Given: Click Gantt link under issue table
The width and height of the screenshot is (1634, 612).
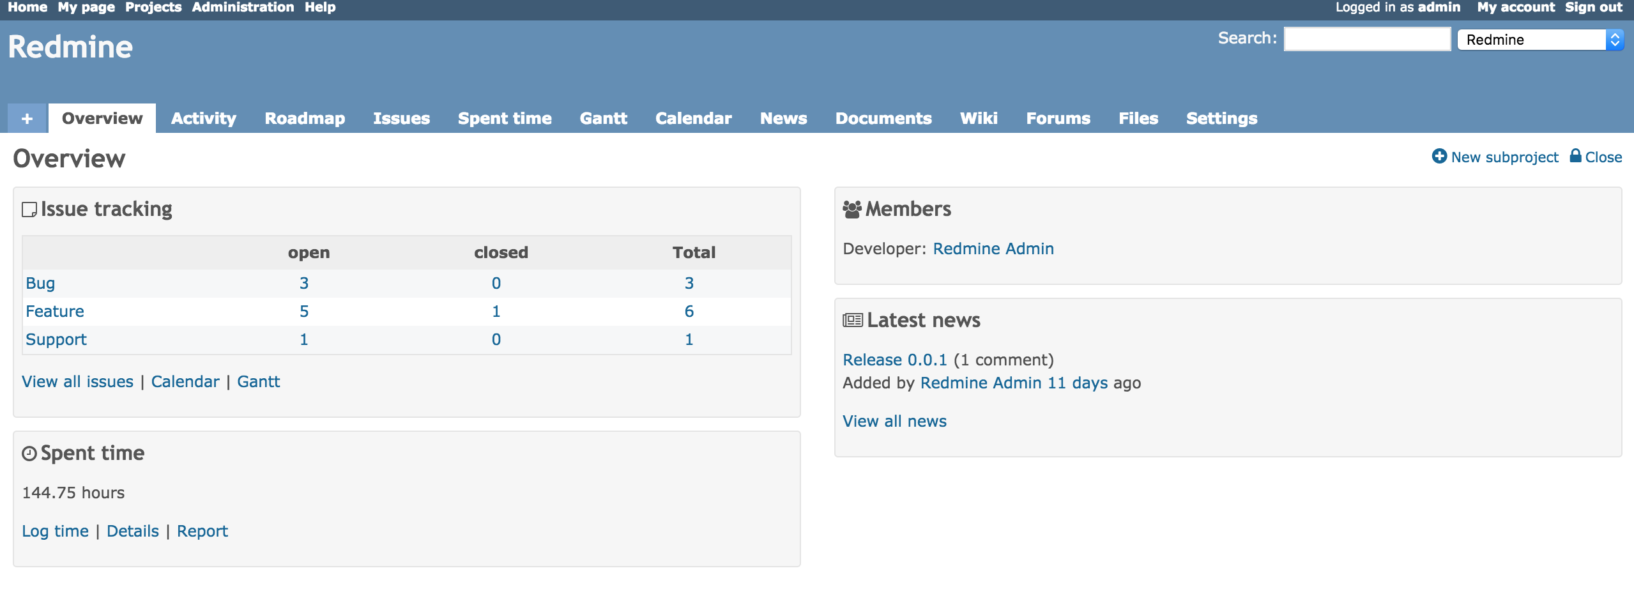Looking at the screenshot, I should pos(259,381).
